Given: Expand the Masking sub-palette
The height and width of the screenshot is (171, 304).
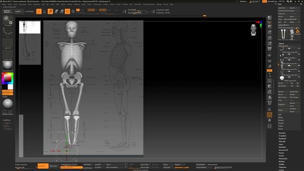Looking at the screenshot, I should [282, 161].
